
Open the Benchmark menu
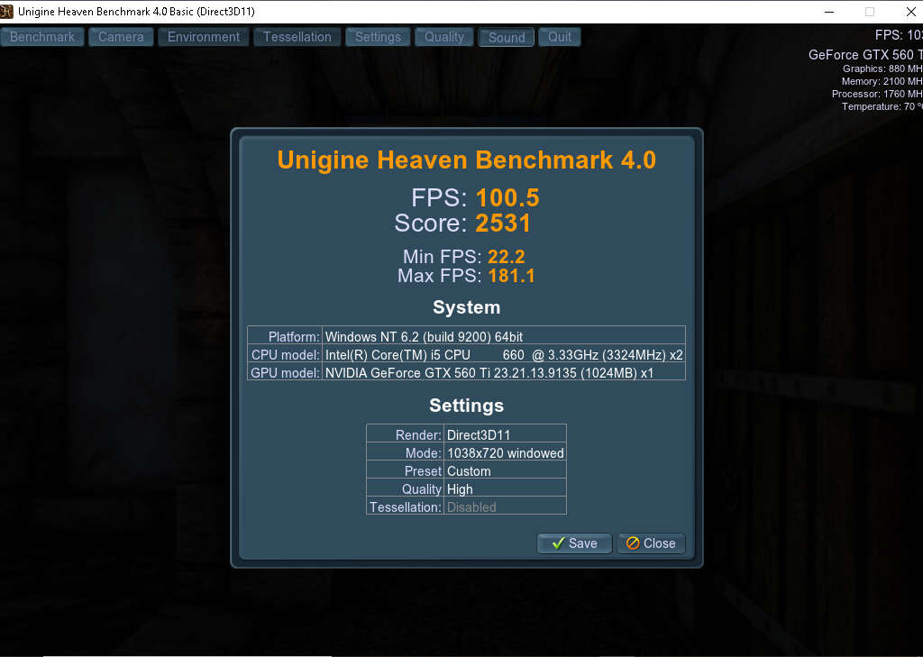click(x=41, y=37)
